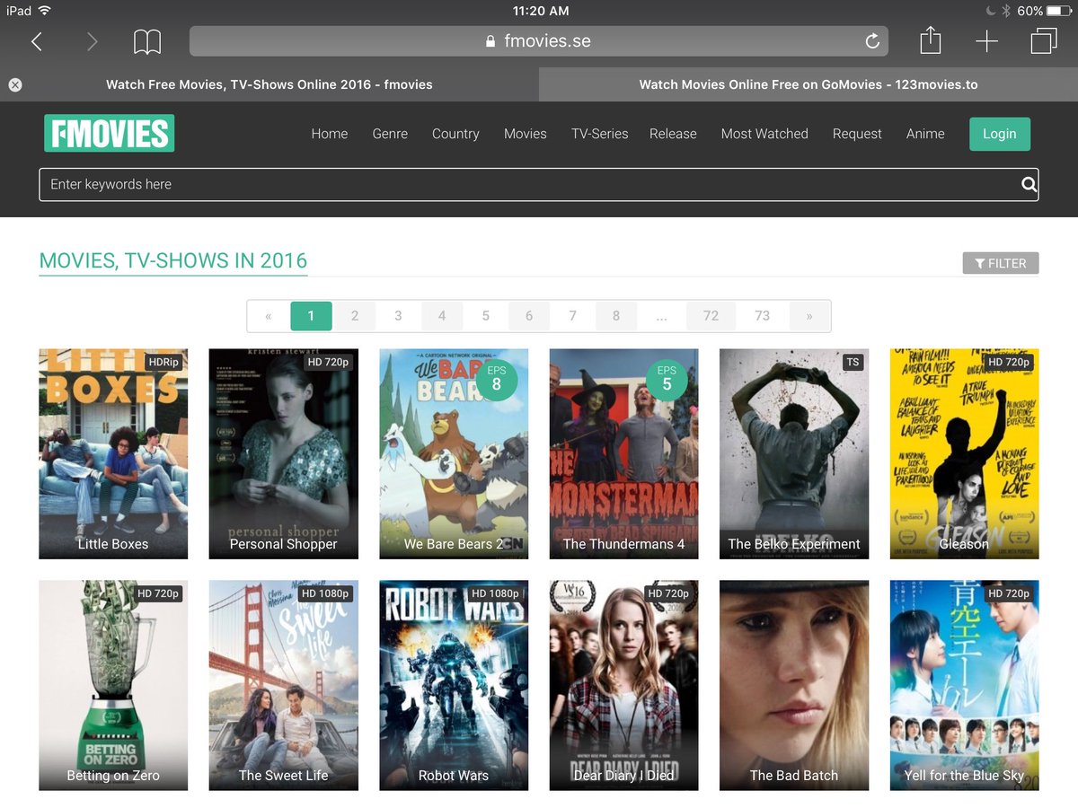The width and height of the screenshot is (1078, 808).
Task: Click the EPS 8 badge on We Bare Bears
Action: pos(496,379)
